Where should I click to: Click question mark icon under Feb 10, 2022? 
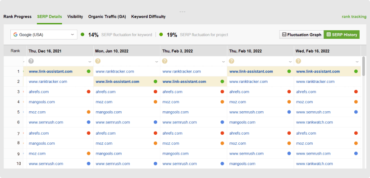(232, 61)
